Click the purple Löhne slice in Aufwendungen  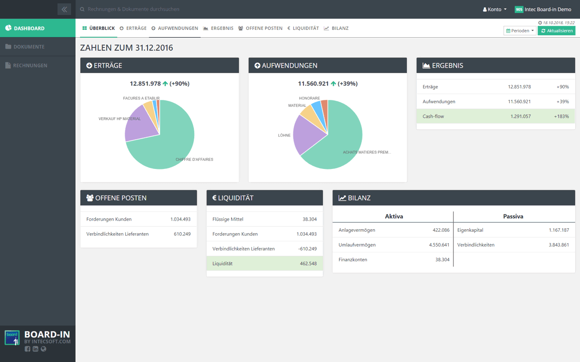tap(309, 133)
